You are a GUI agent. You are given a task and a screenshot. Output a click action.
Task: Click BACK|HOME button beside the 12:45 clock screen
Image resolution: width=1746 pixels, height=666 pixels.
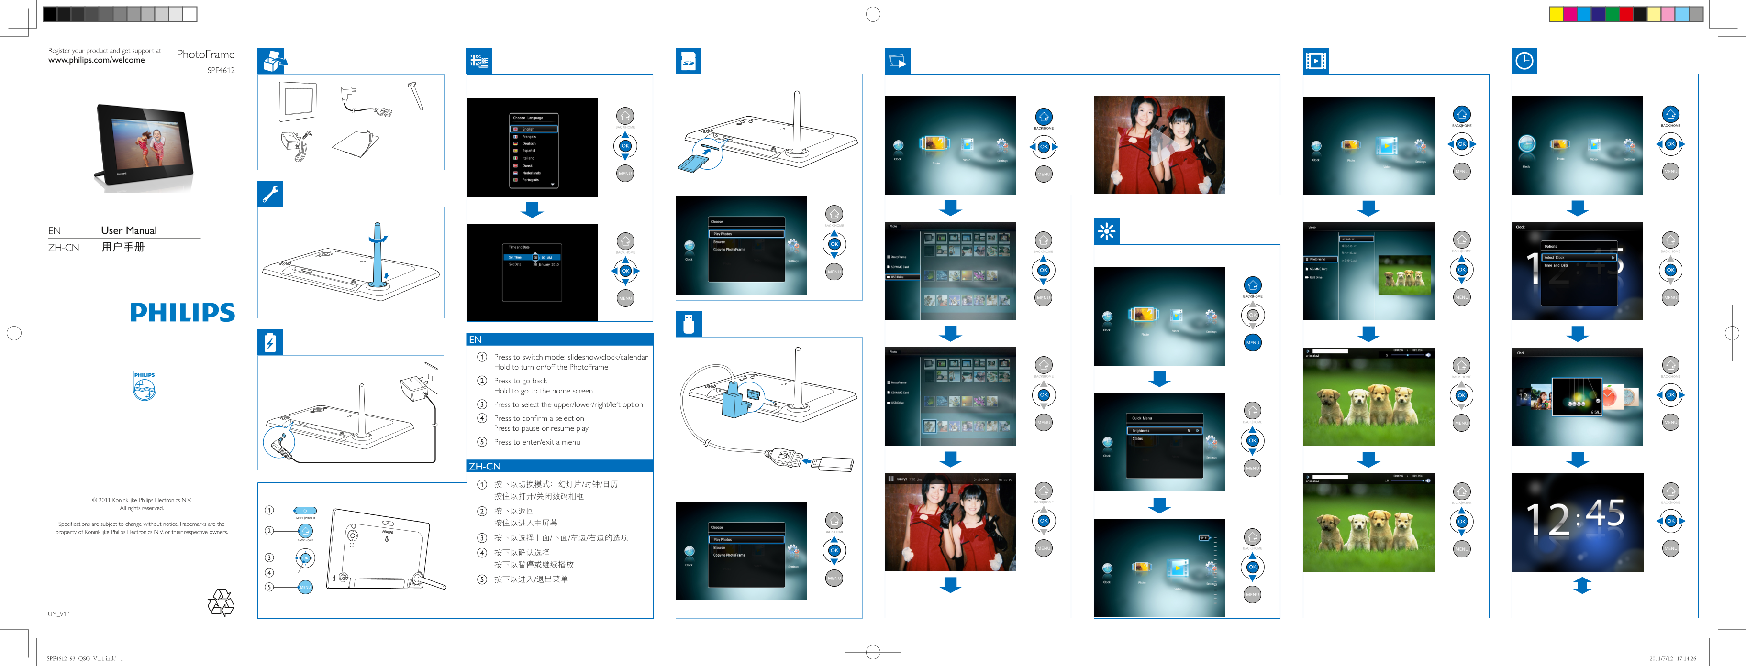(x=1671, y=492)
